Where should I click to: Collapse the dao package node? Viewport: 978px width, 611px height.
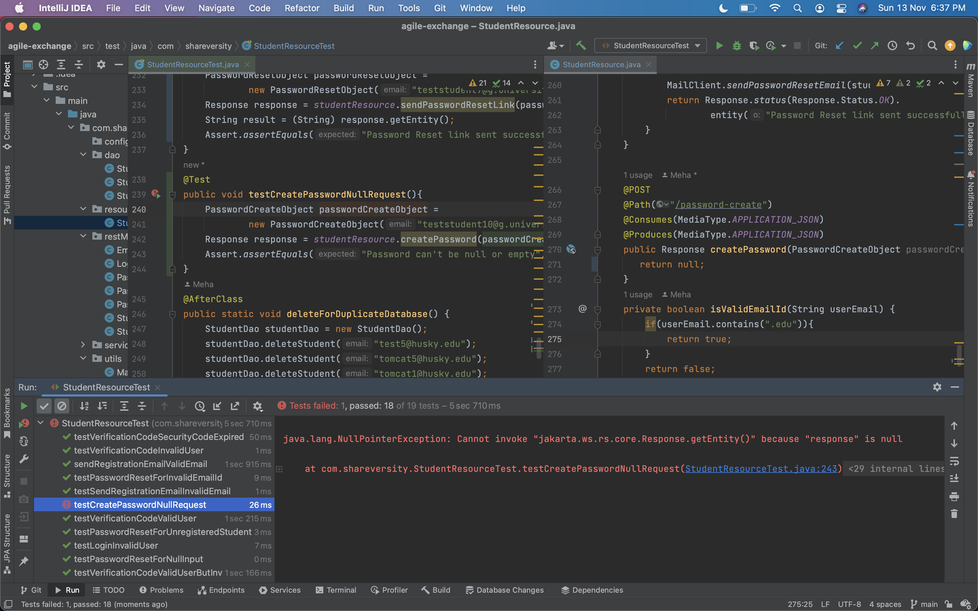(x=83, y=154)
